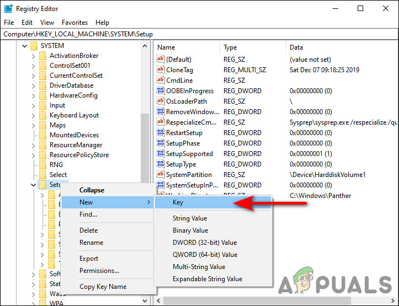
Task: Click the RestartSetup DWORD icon
Action: pyautogui.click(x=160, y=132)
